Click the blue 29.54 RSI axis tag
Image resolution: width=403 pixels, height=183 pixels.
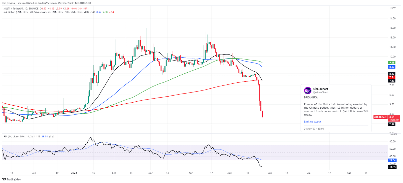coord(392,160)
